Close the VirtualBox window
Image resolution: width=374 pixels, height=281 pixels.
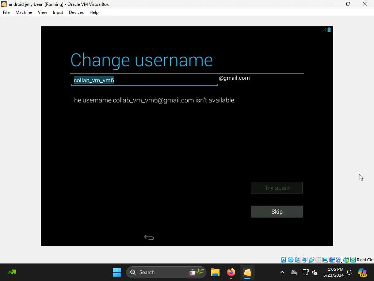365,4
